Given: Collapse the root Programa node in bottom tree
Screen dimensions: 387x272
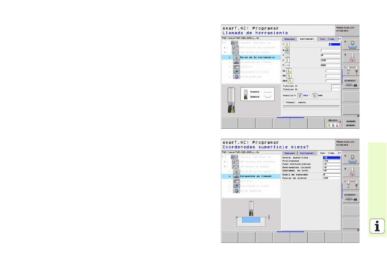Looking at the screenshot, I should (x=222, y=157).
